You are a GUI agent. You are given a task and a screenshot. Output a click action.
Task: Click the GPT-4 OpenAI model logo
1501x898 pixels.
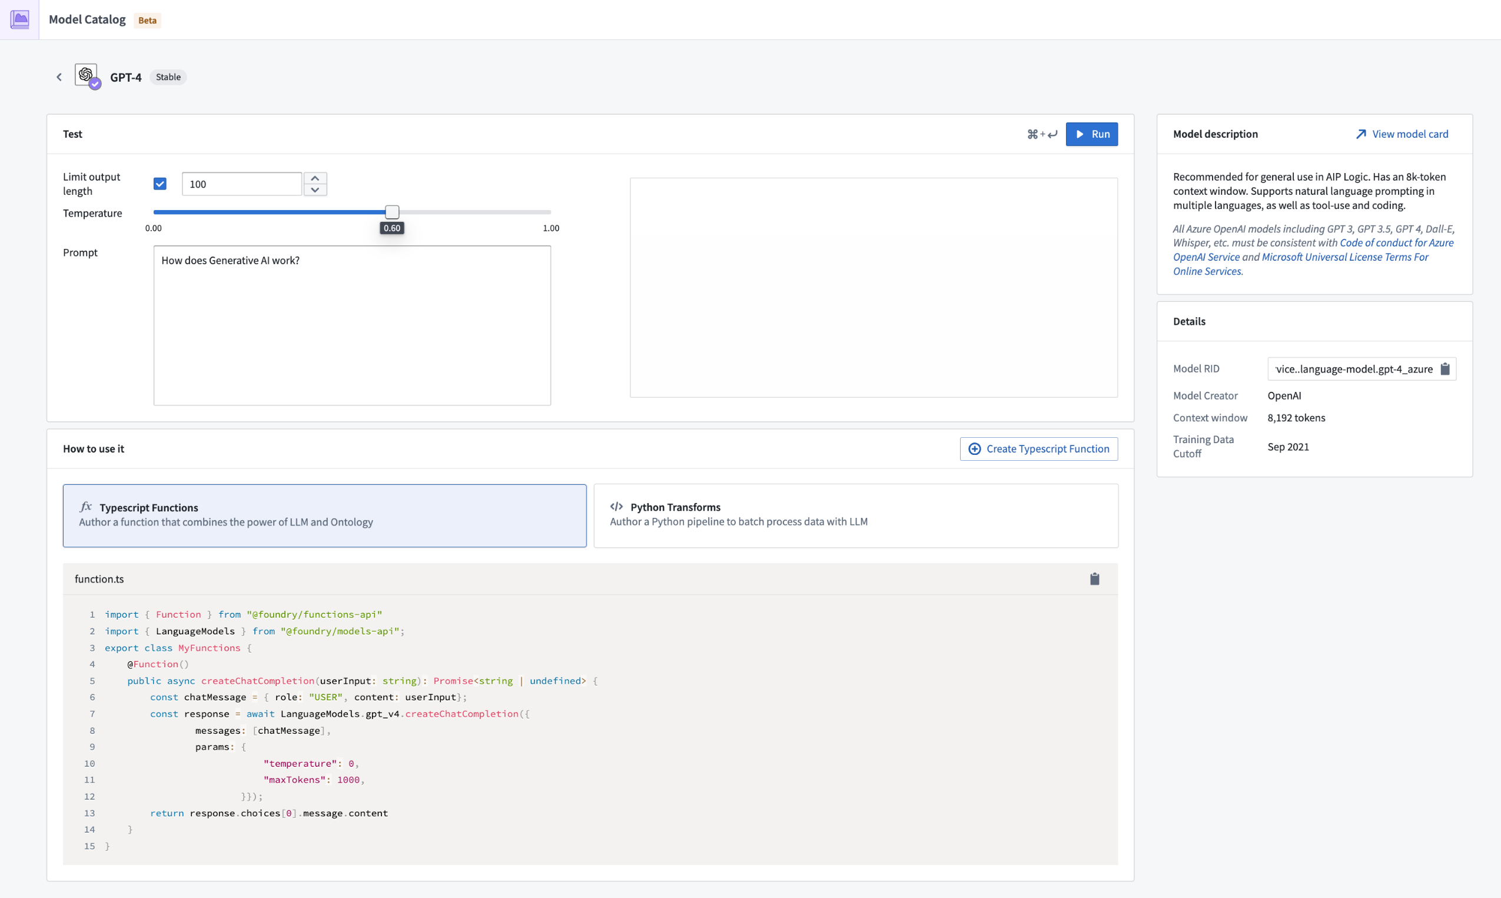[87, 75]
